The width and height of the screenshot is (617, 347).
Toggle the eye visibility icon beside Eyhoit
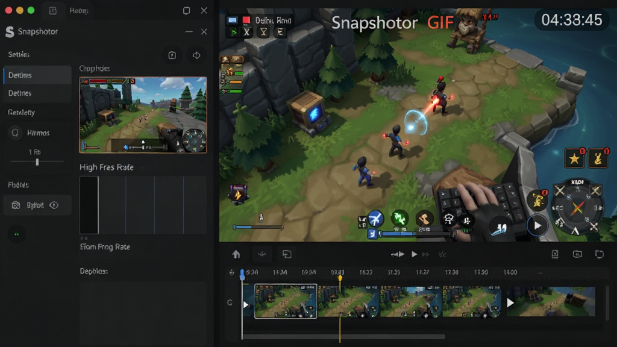point(54,205)
